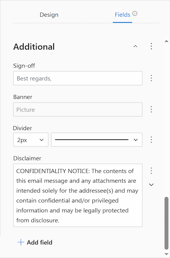
Task: Click the Banner Picture field
Action: click(x=78, y=109)
